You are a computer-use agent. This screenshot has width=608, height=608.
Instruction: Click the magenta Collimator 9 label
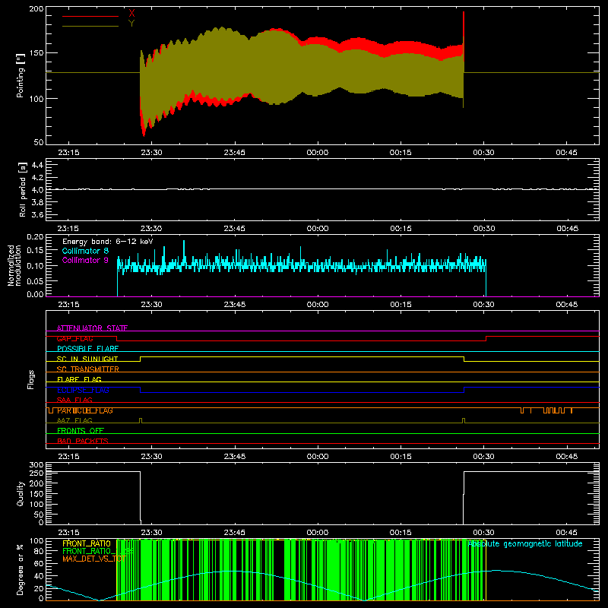tap(85, 260)
